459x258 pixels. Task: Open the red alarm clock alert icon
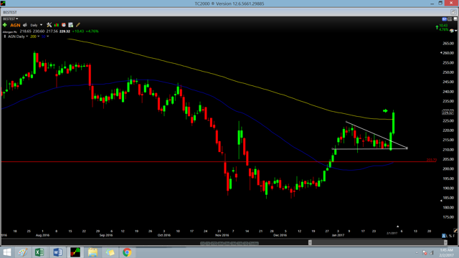[x=64, y=25]
